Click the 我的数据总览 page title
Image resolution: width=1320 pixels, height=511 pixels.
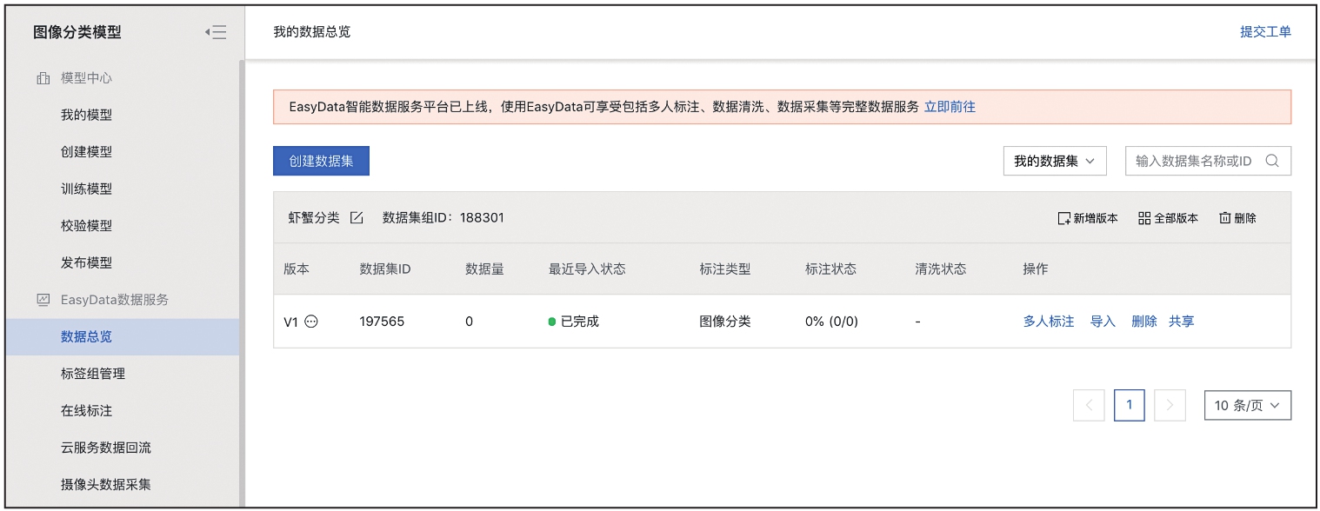[312, 32]
